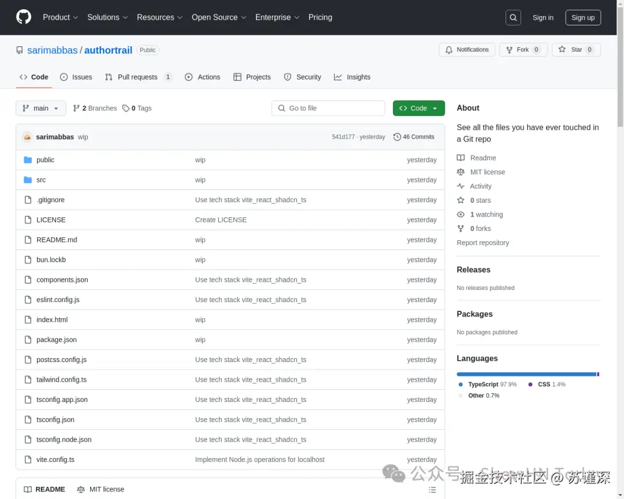Click the bell Notifications button
The height and width of the screenshot is (499, 624).
[x=467, y=50]
